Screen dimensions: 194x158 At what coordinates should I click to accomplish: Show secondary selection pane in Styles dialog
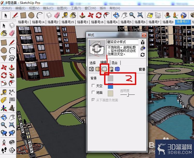click(143, 42)
